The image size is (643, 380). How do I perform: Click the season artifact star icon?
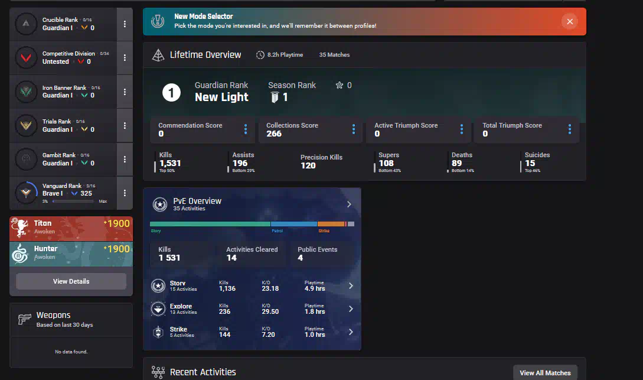[339, 85]
